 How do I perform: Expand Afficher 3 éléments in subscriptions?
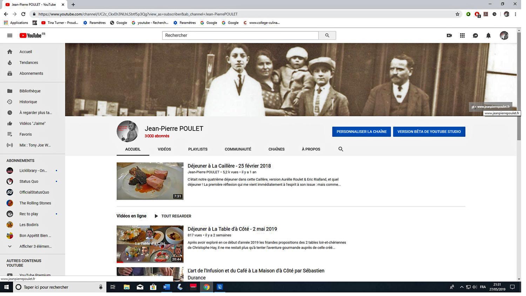pos(35,246)
